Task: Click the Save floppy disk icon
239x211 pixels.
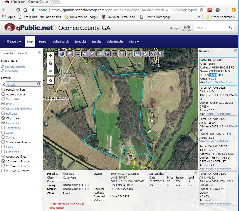Action: [160, 54]
